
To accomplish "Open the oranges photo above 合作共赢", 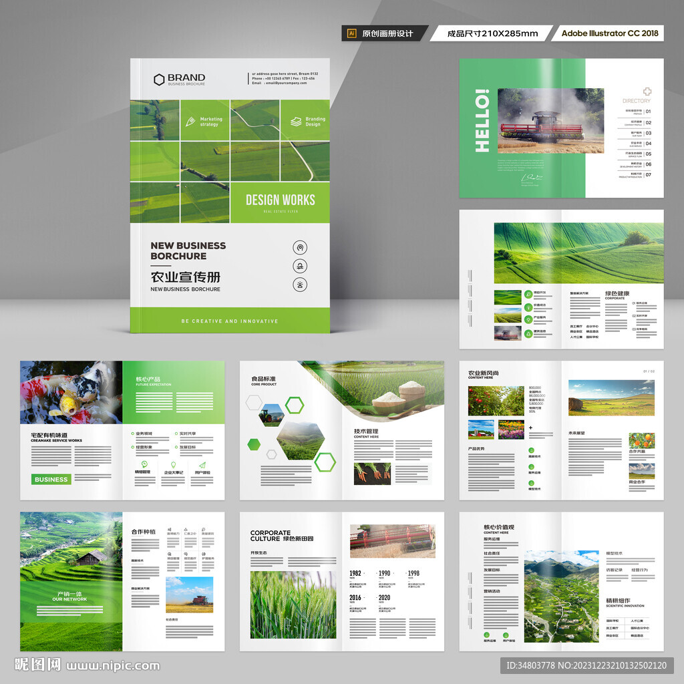I will point(642,440).
